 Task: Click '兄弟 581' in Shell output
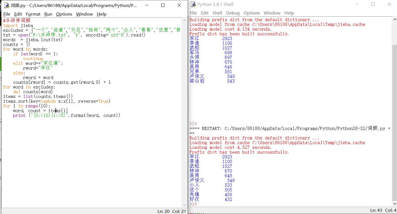point(211,72)
